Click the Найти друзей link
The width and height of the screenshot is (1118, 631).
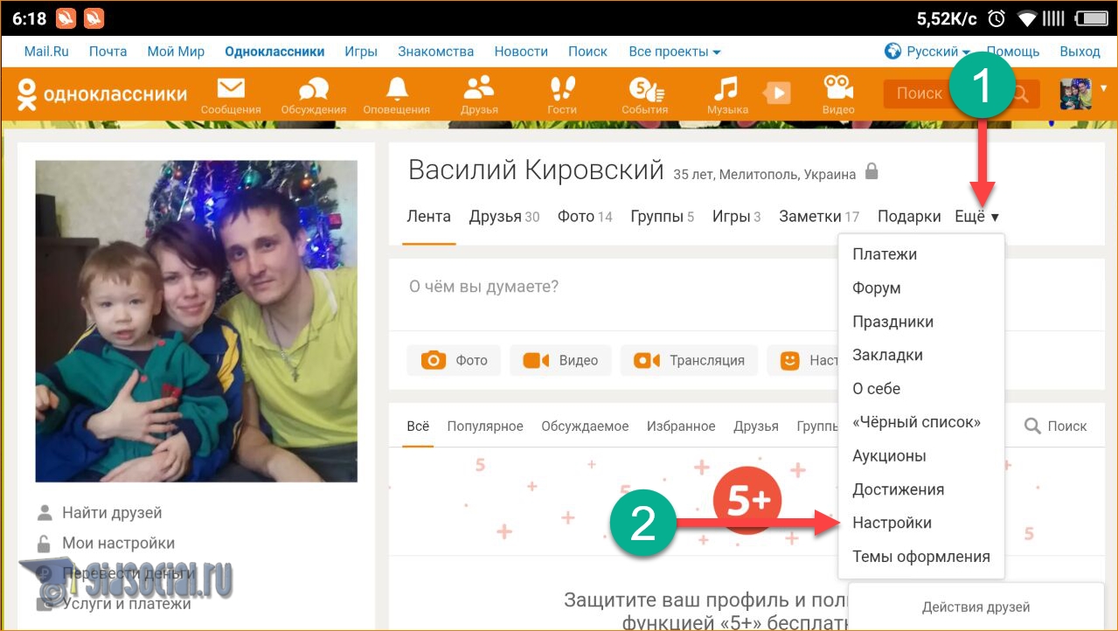tap(112, 513)
